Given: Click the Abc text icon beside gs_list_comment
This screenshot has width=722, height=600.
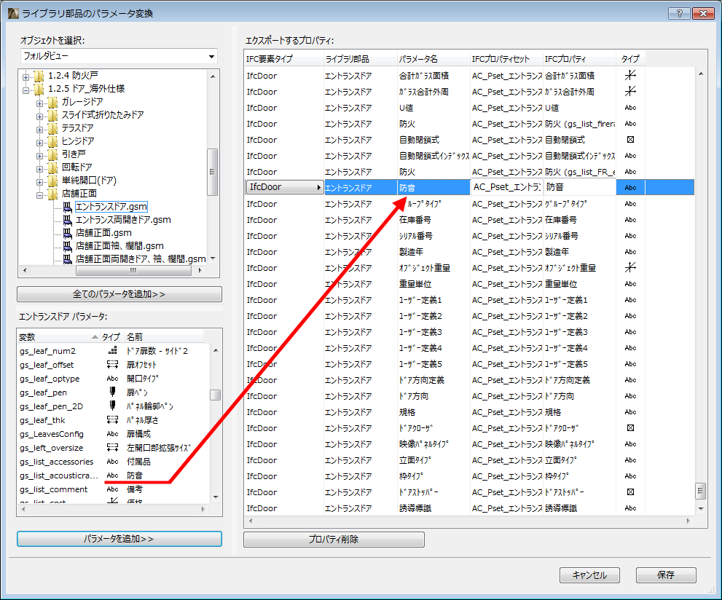Looking at the screenshot, I should [x=112, y=489].
